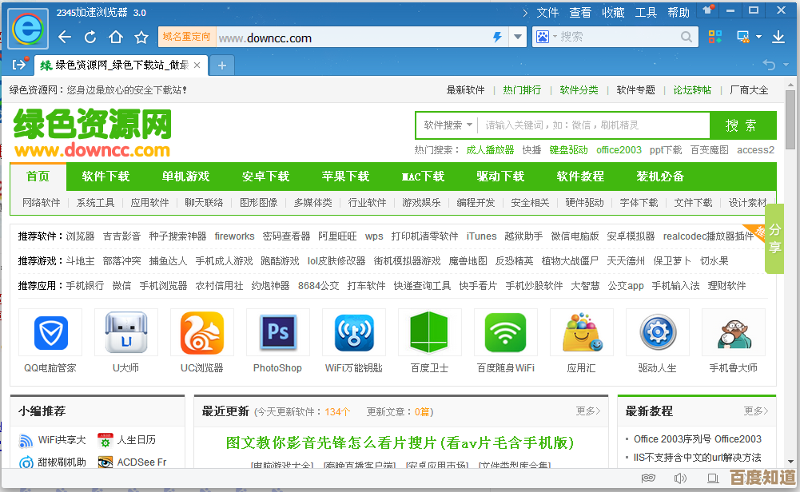Open the 收藏 menu in menu bar

point(613,13)
